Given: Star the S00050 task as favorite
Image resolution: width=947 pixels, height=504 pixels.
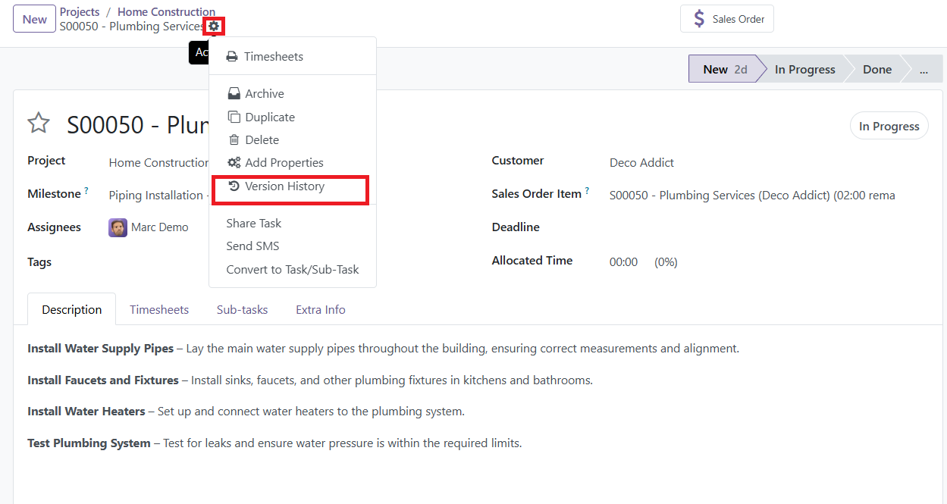Looking at the screenshot, I should point(39,124).
